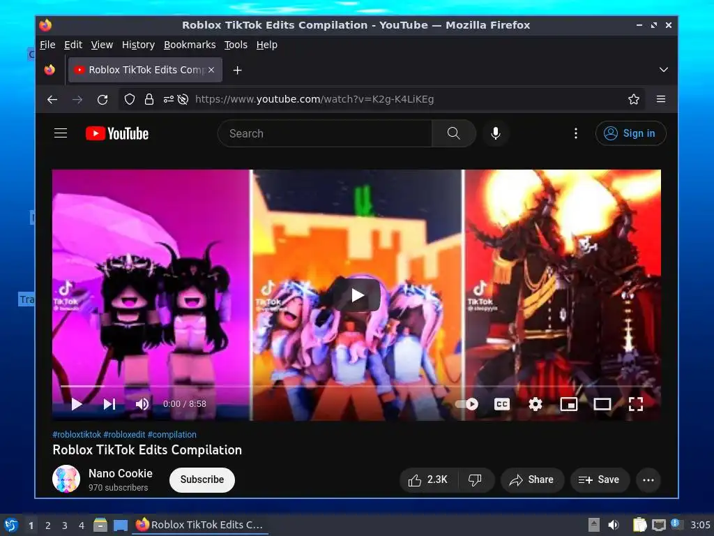Play the video with the center play button

(x=357, y=295)
